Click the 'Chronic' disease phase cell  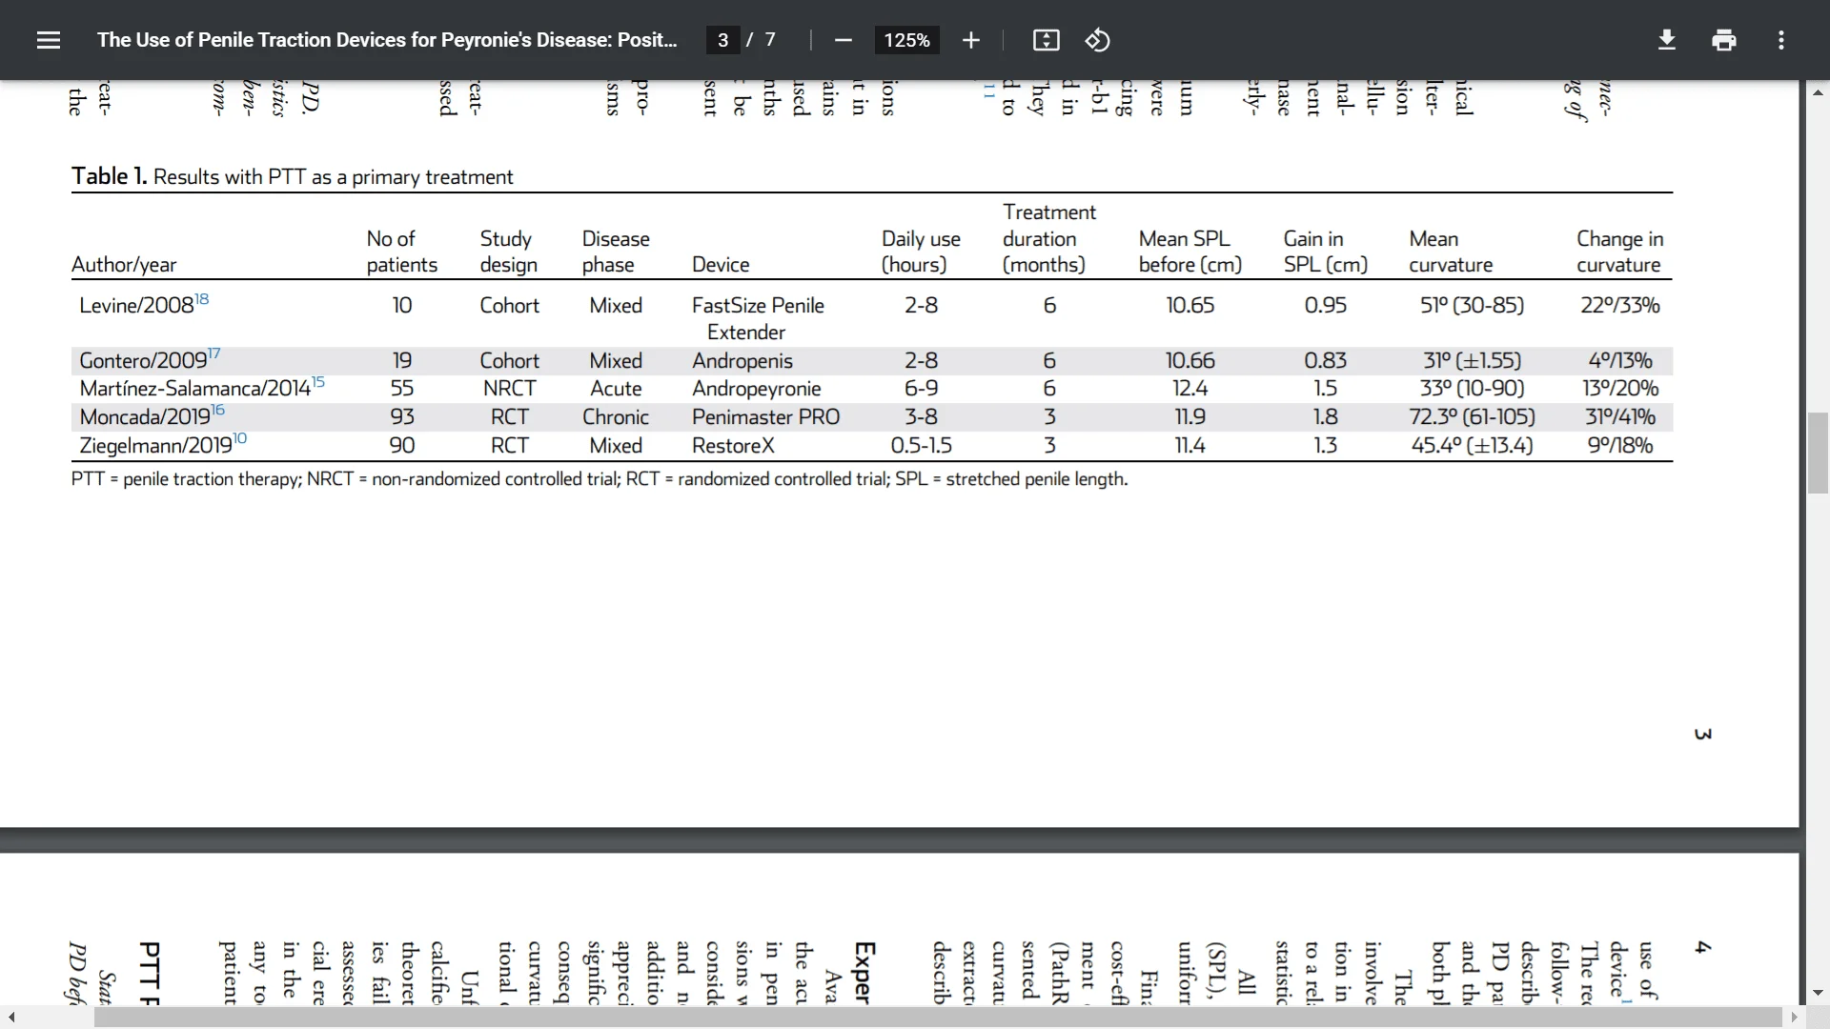click(x=616, y=417)
